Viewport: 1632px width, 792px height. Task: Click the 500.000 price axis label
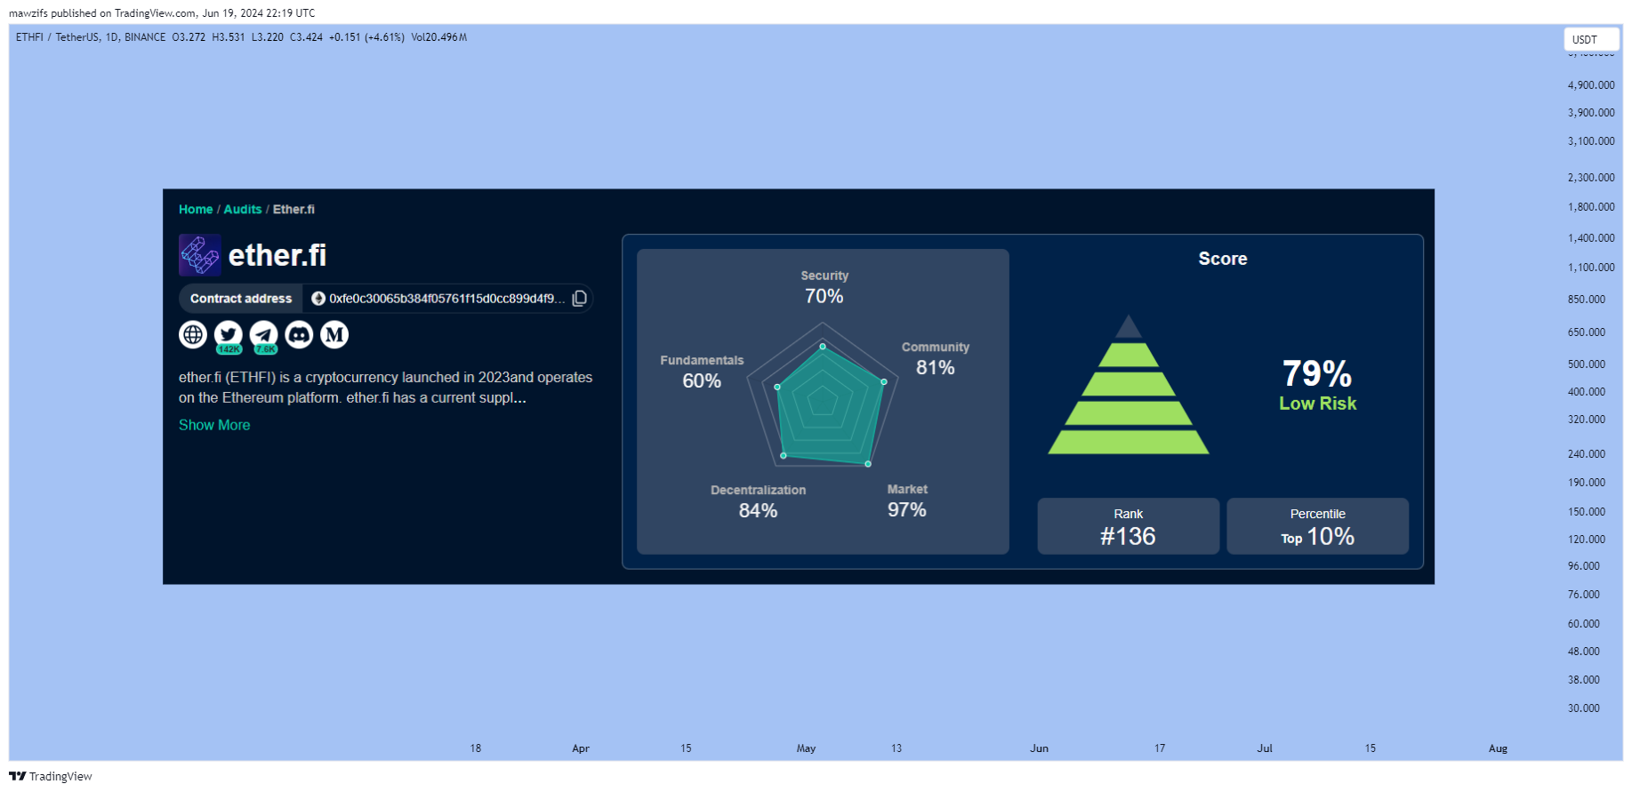[x=1587, y=364]
